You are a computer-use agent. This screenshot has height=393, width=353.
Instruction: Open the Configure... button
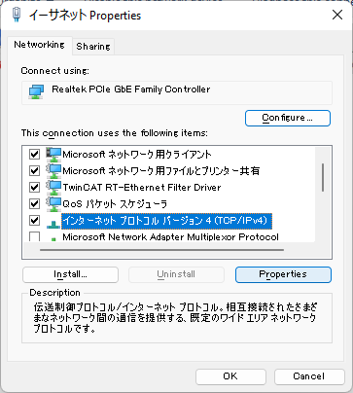[288, 118]
